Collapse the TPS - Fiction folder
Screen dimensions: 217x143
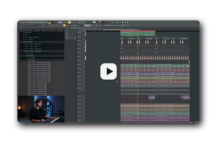coord(27,42)
